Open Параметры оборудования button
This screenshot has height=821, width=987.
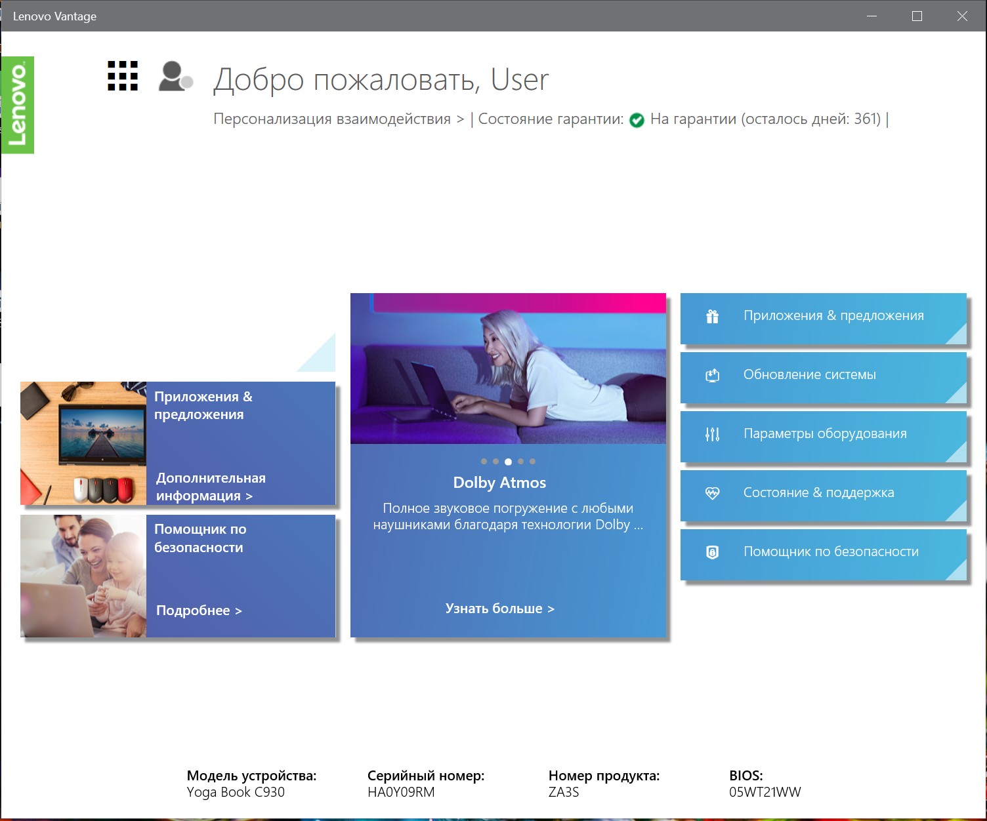coord(824,437)
